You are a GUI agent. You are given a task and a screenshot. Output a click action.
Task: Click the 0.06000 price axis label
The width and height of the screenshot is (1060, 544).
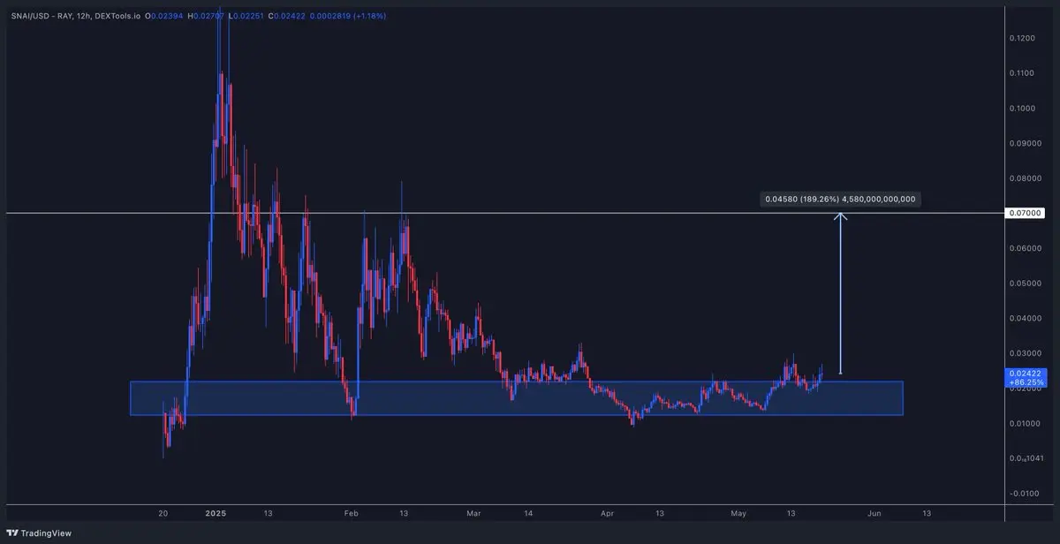tap(1024, 248)
